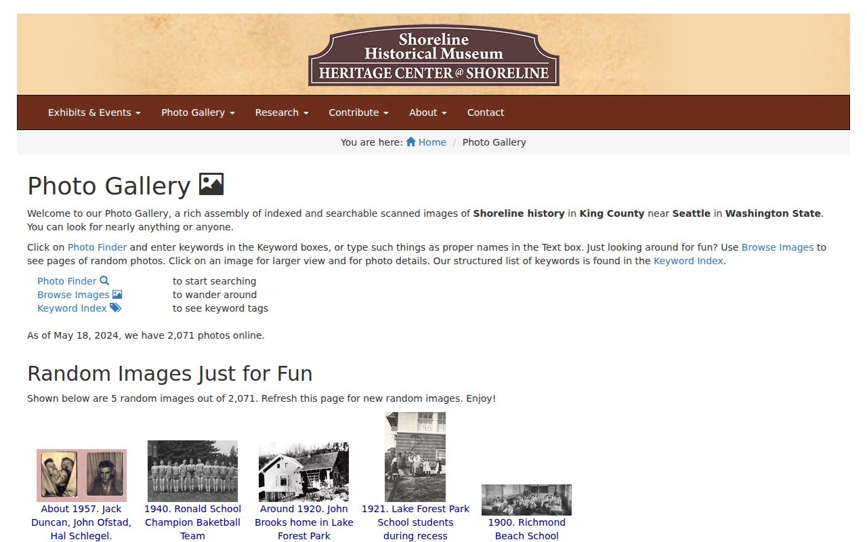This screenshot has height=542, width=867.
Task: Click the '1921. Lake Forest Park School' caption
Action: tap(415, 522)
